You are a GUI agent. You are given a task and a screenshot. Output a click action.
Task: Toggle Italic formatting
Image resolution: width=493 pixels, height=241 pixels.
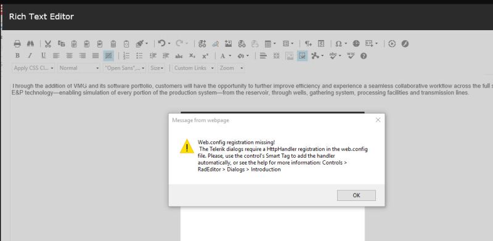pos(30,55)
